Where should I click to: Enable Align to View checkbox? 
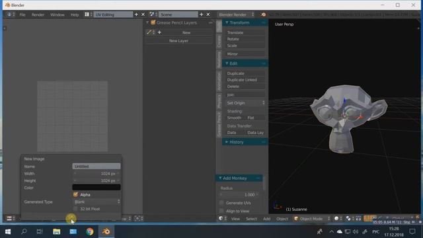click(x=221, y=211)
